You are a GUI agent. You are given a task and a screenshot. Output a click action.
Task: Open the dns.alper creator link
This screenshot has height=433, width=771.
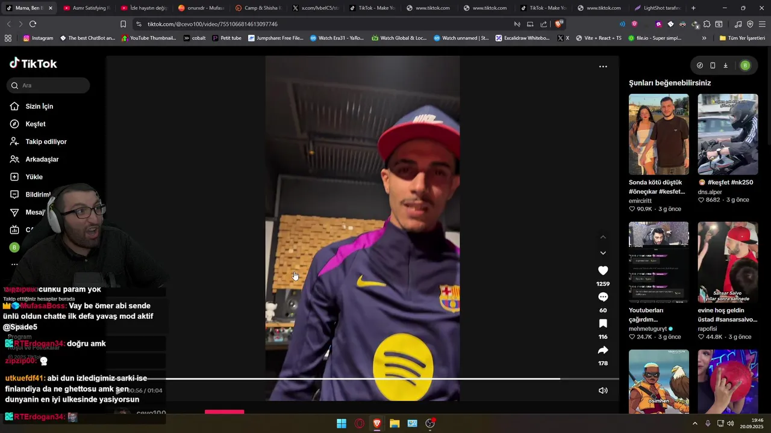coord(710,192)
